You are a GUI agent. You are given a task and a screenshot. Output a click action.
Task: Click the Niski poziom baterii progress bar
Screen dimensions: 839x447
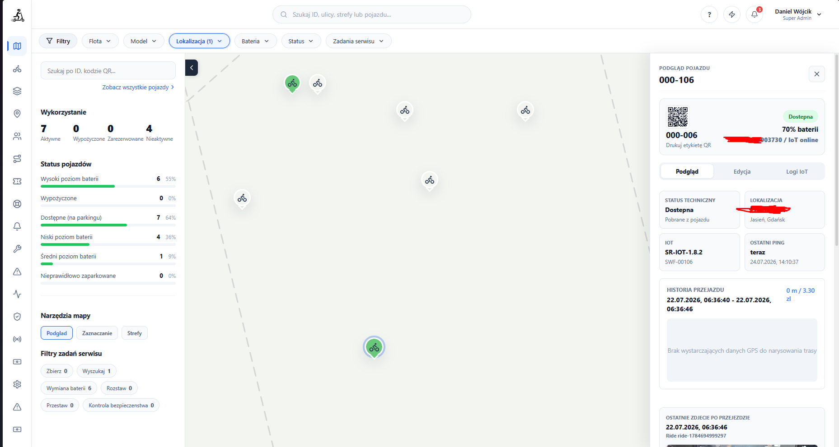pos(108,244)
